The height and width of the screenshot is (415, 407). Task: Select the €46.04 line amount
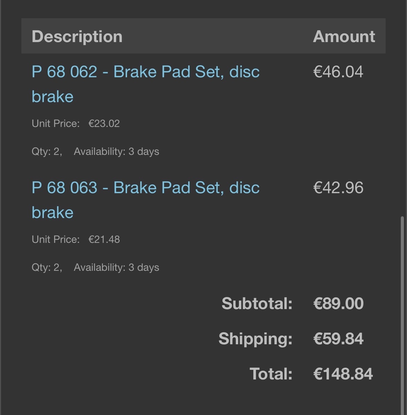click(x=338, y=72)
